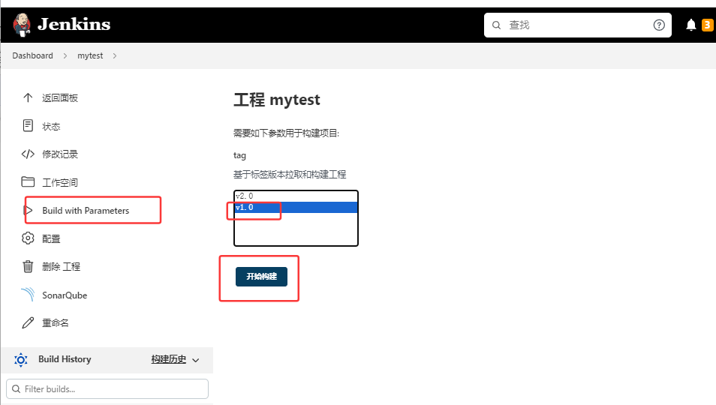Click the search magnifier icon
The height and width of the screenshot is (405, 716).
(496, 25)
